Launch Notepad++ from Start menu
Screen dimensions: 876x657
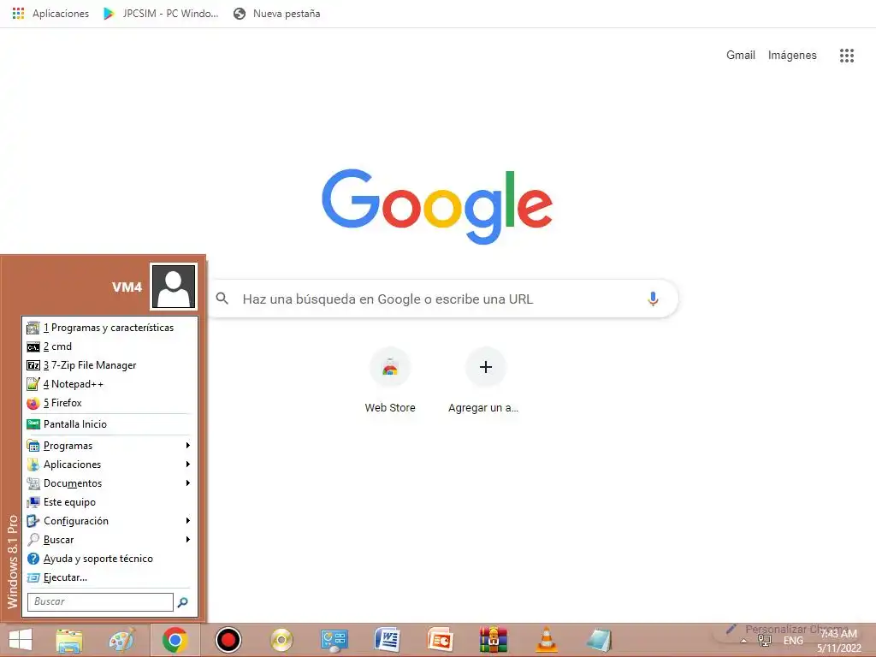tap(109, 384)
